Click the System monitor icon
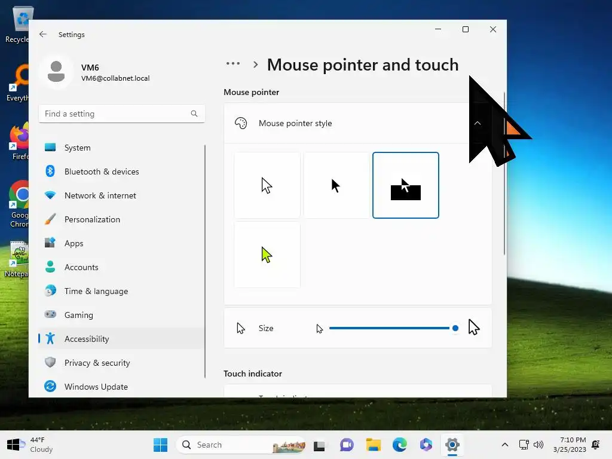 click(50, 147)
